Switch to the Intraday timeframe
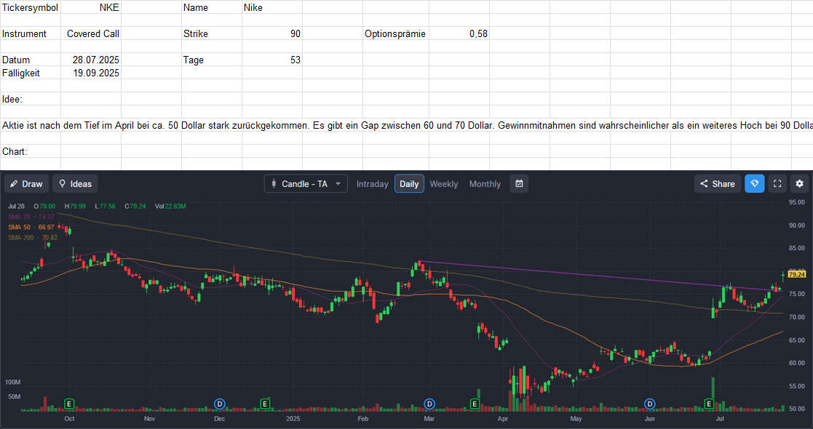This screenshot has width=813, height=429. click(372, 184)
